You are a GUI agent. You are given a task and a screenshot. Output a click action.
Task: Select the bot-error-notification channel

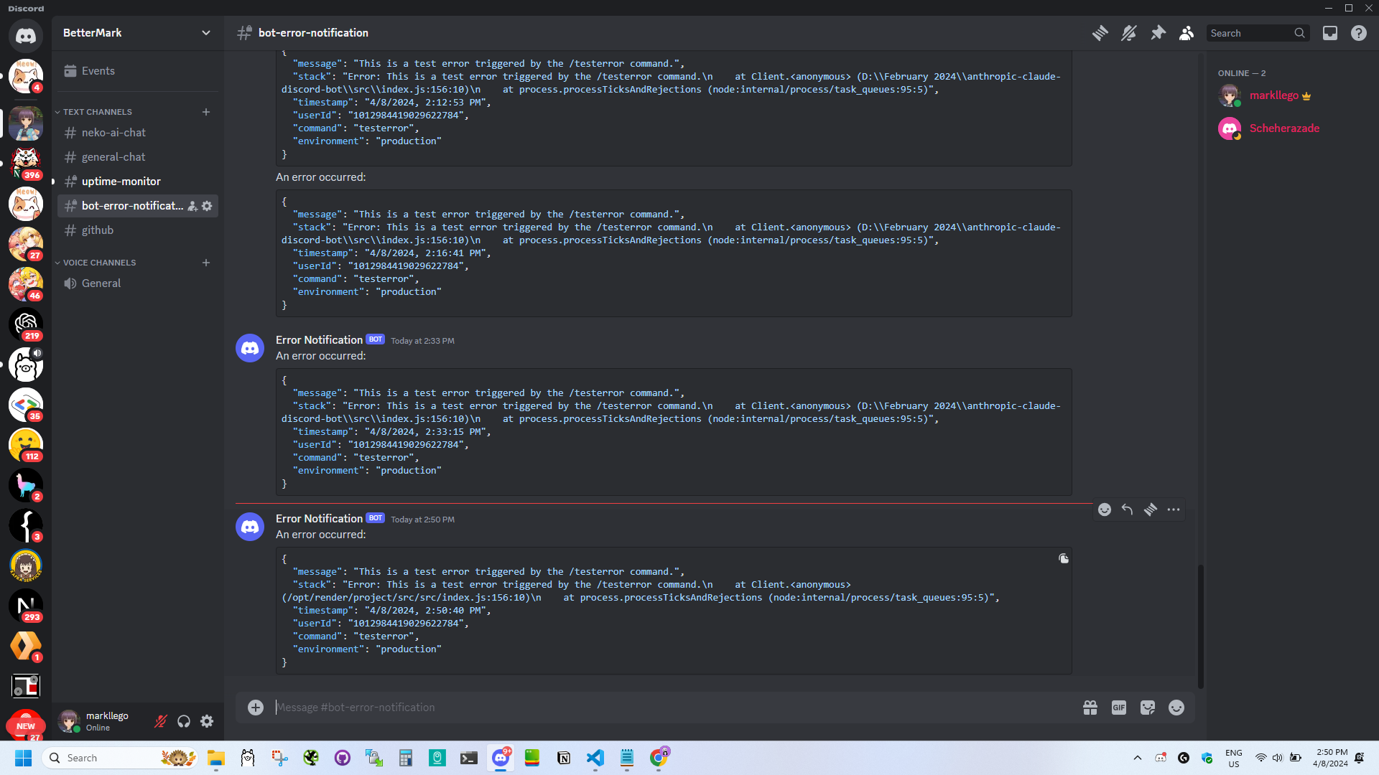click(x=134, y=205)
